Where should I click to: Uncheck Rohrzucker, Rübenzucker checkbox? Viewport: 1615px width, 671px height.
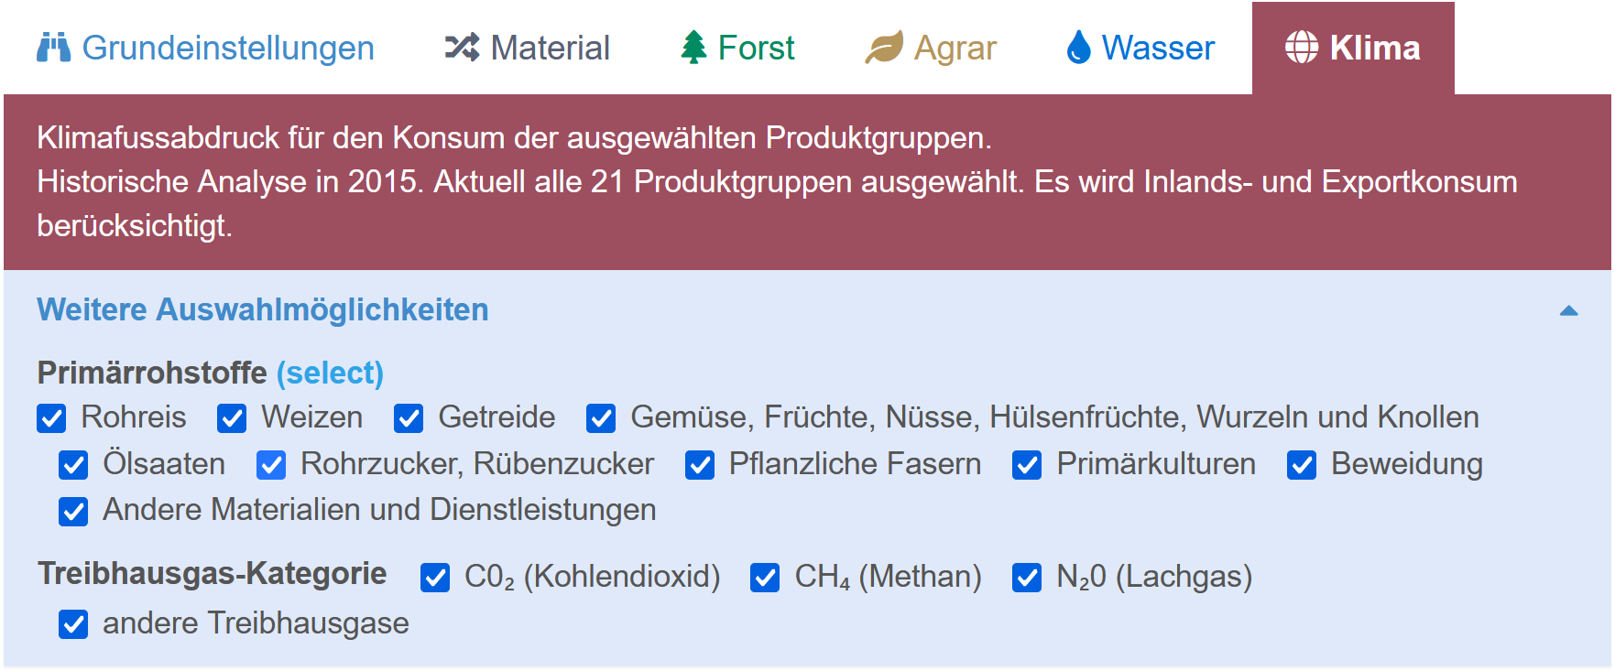[x=271, y=465]
